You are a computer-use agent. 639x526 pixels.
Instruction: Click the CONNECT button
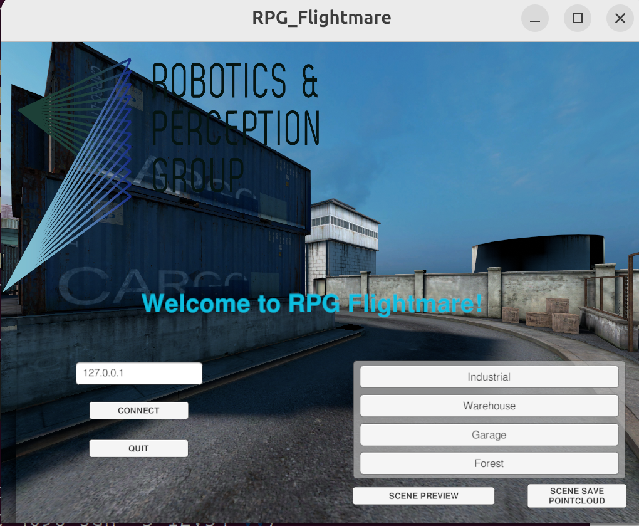(138, 410)
